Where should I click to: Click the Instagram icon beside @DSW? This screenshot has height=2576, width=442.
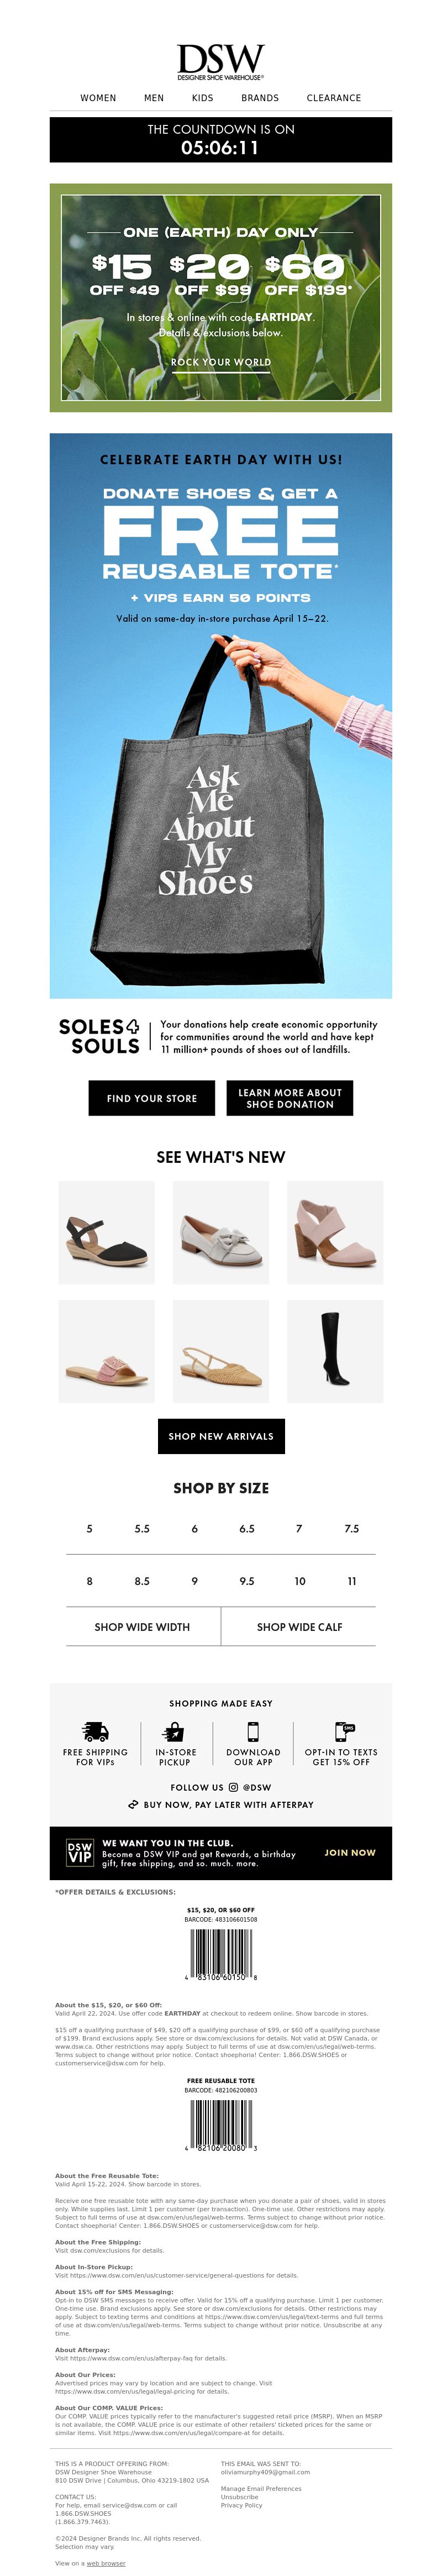point(233,1787)
